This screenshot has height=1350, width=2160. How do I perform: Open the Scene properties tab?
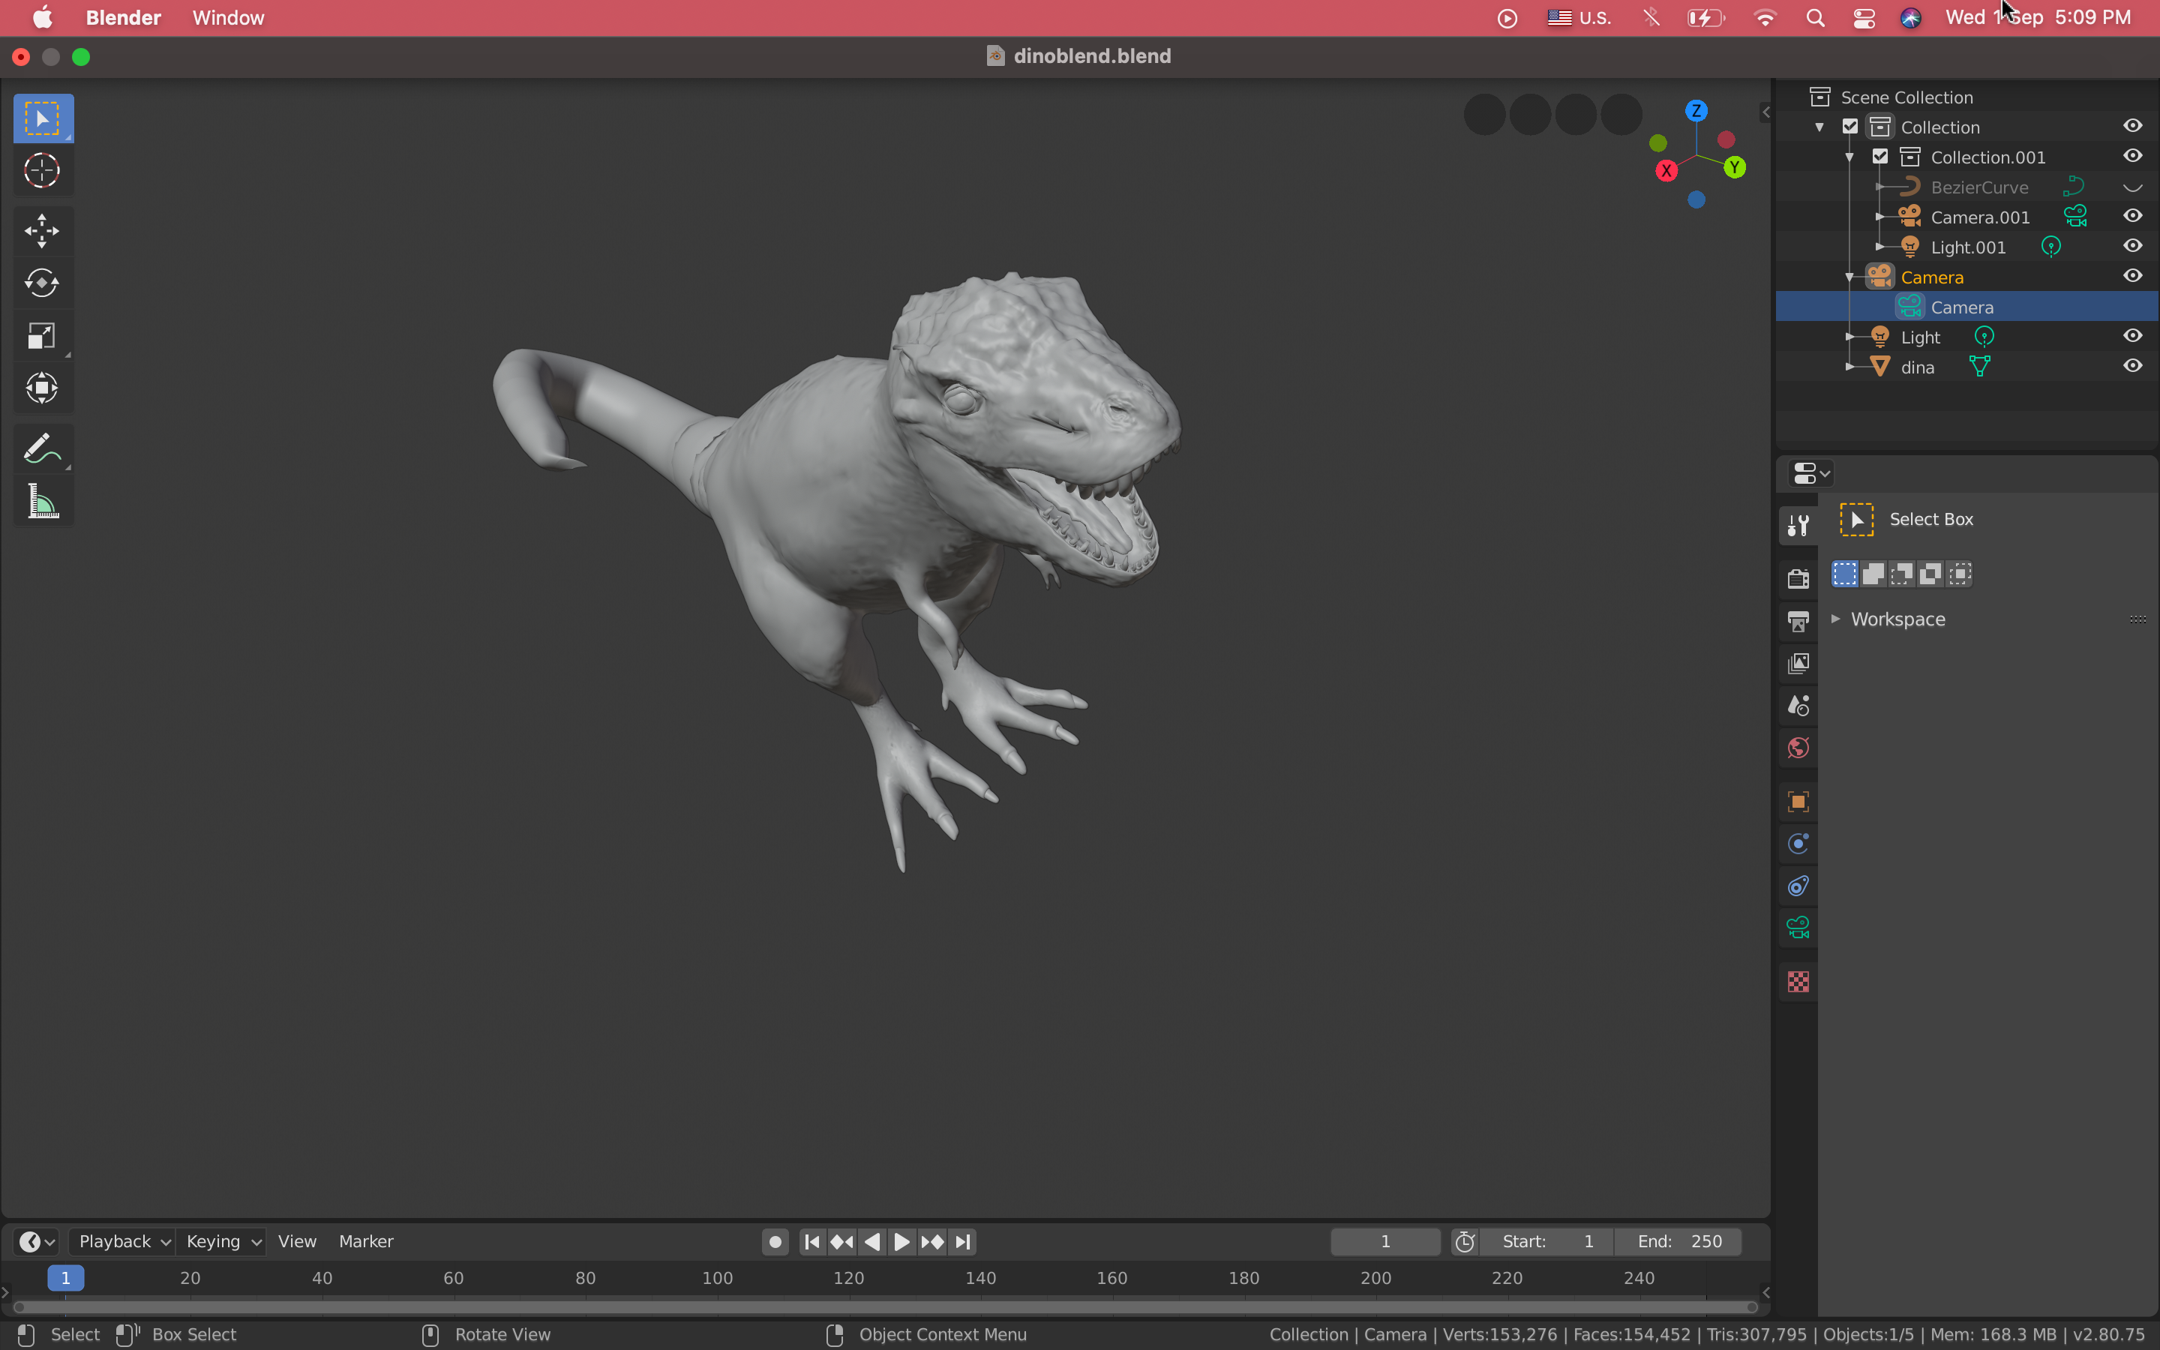tap(1798, 705)
